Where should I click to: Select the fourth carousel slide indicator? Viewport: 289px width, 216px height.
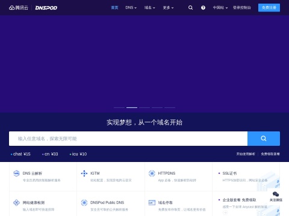[157, 107]
